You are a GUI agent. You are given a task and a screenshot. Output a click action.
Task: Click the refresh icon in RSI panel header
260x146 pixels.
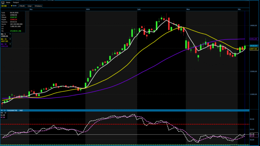[5, 111]
